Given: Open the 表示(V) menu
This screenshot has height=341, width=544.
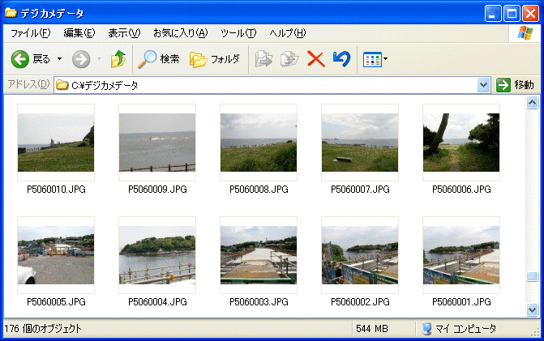Looking at the screenshot, I should point(124,33).
